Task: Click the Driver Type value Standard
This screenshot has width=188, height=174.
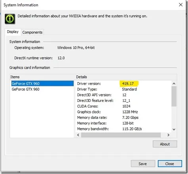Action: tap(129, 89)
